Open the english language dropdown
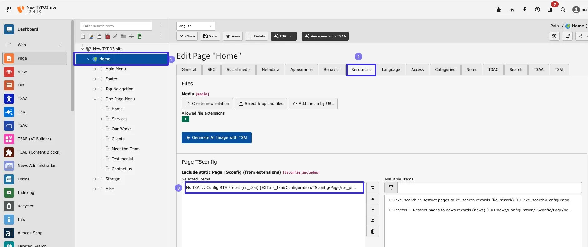The image size is (588, 247). click(x=196, y=26)
